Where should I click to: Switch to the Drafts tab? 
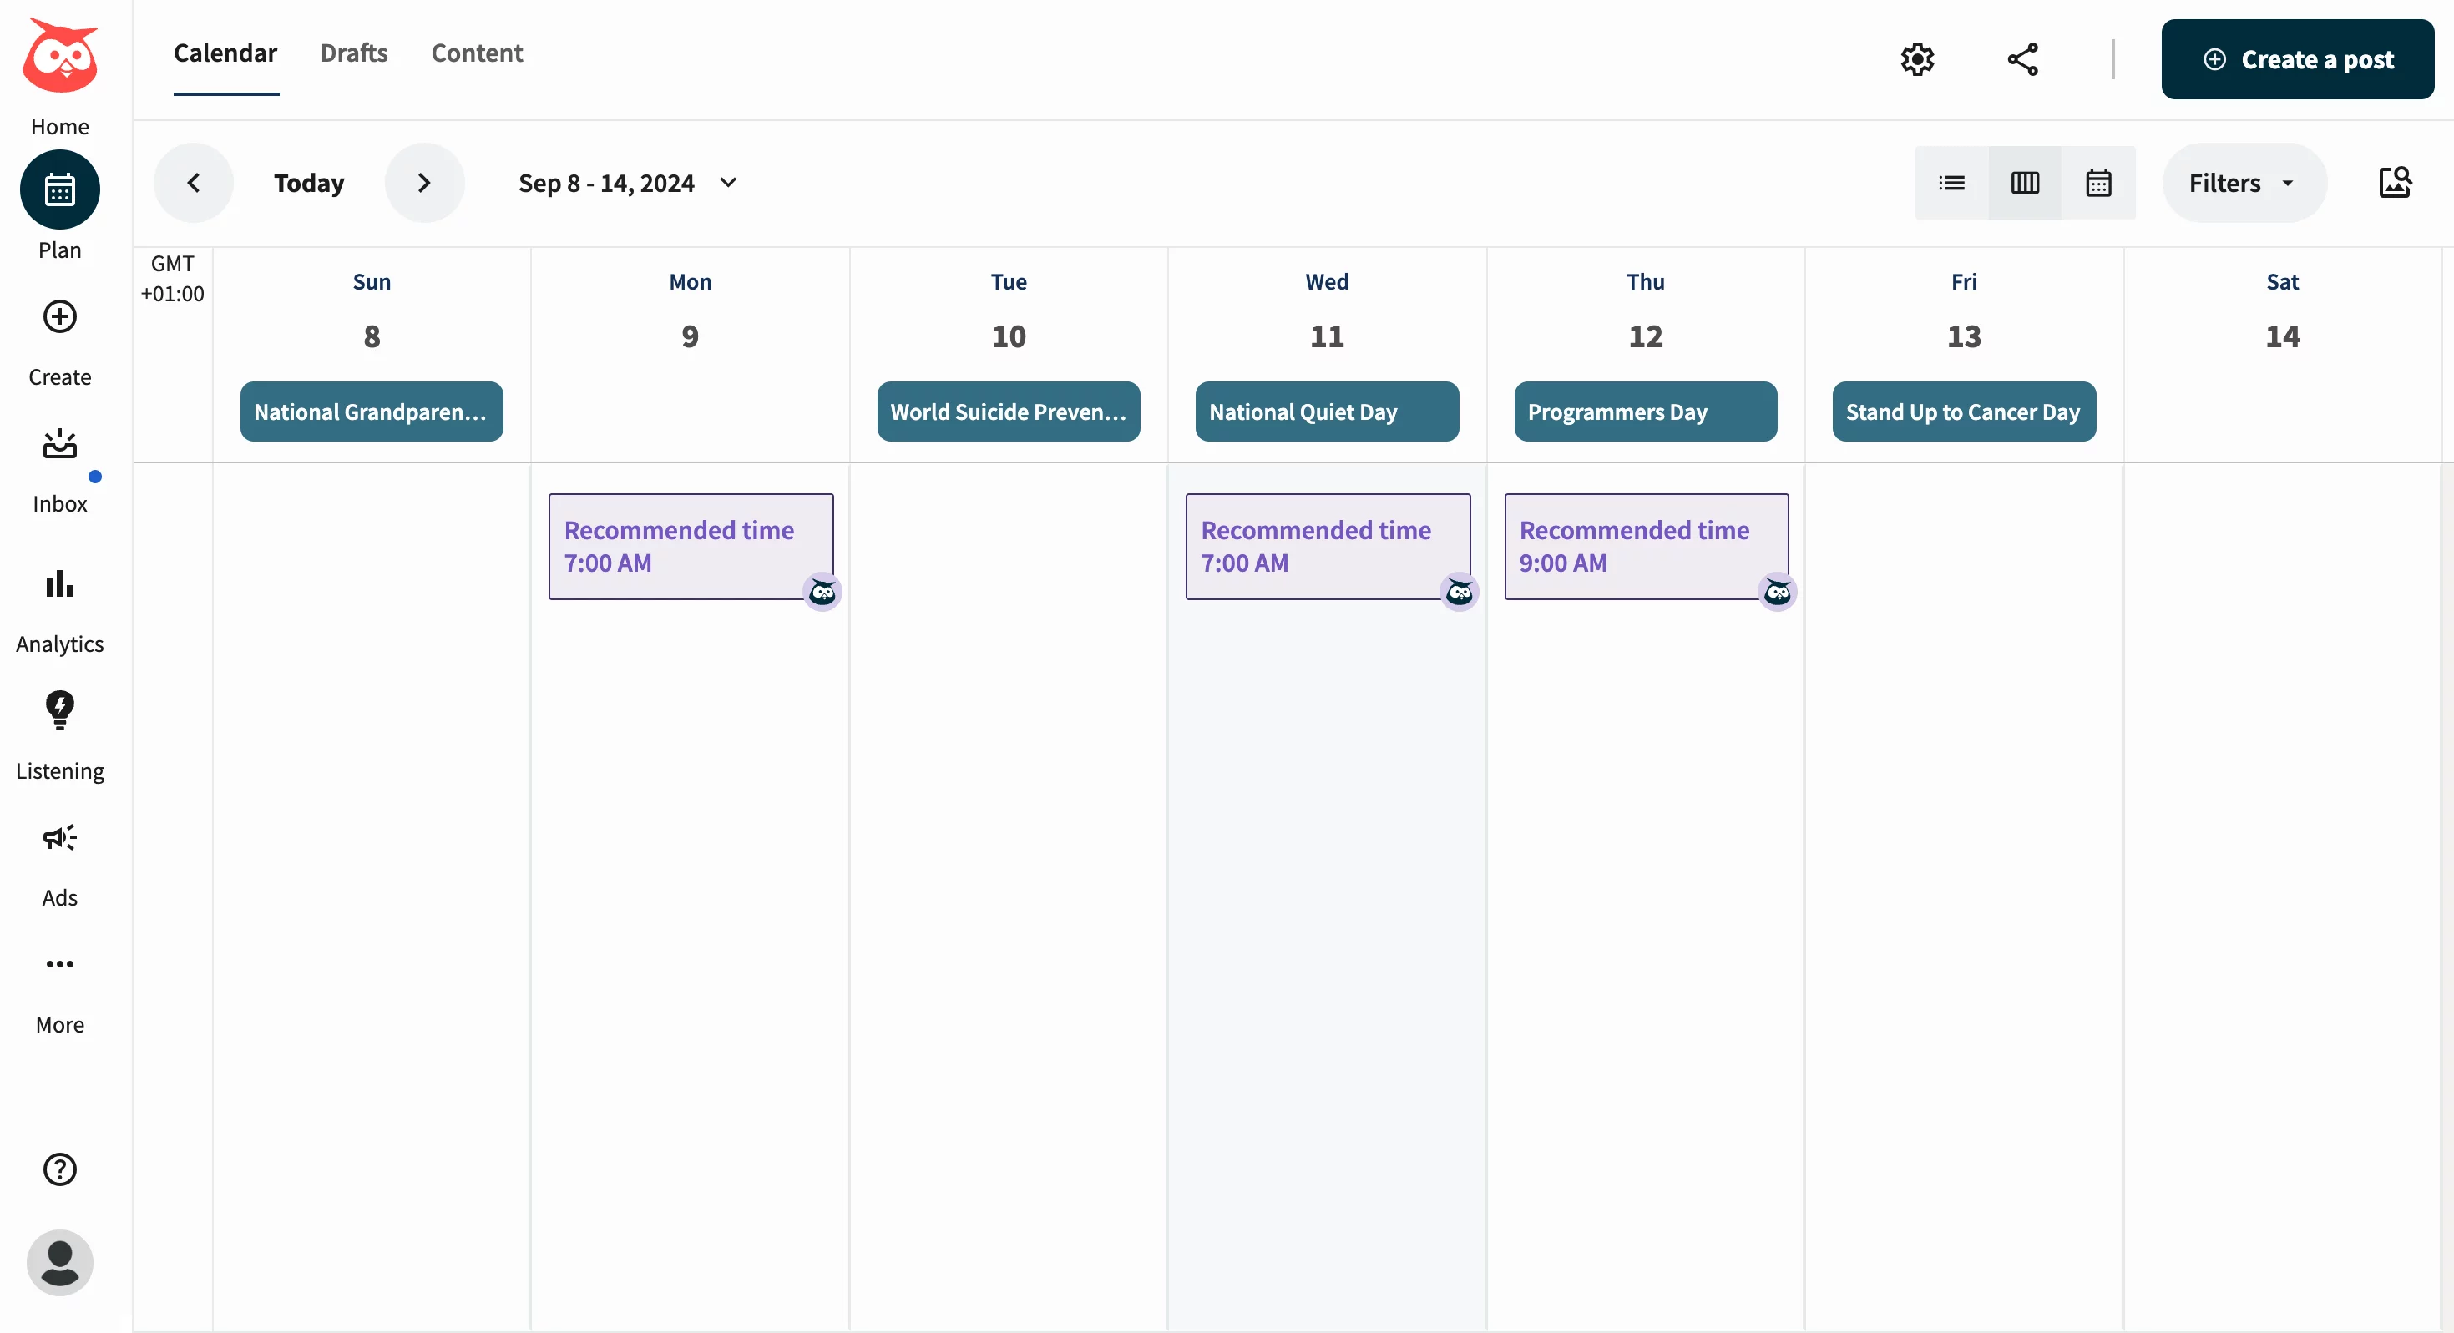[x=353, y=53]
